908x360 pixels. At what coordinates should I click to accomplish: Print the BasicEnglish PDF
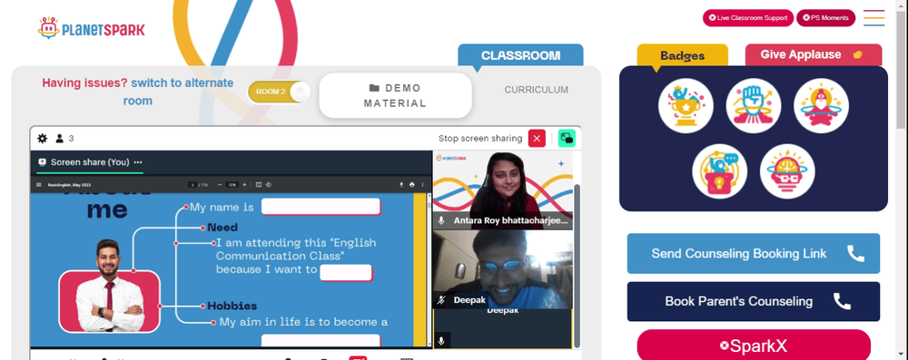pyautogui.click(x=411, y=185)
